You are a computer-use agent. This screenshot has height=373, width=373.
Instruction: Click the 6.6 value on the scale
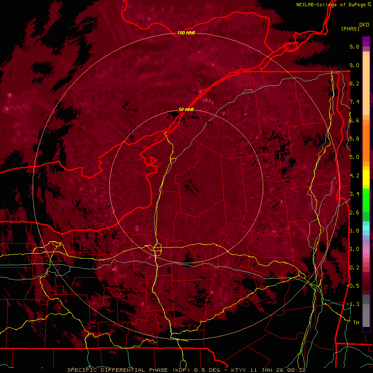(x=354, y=120)
